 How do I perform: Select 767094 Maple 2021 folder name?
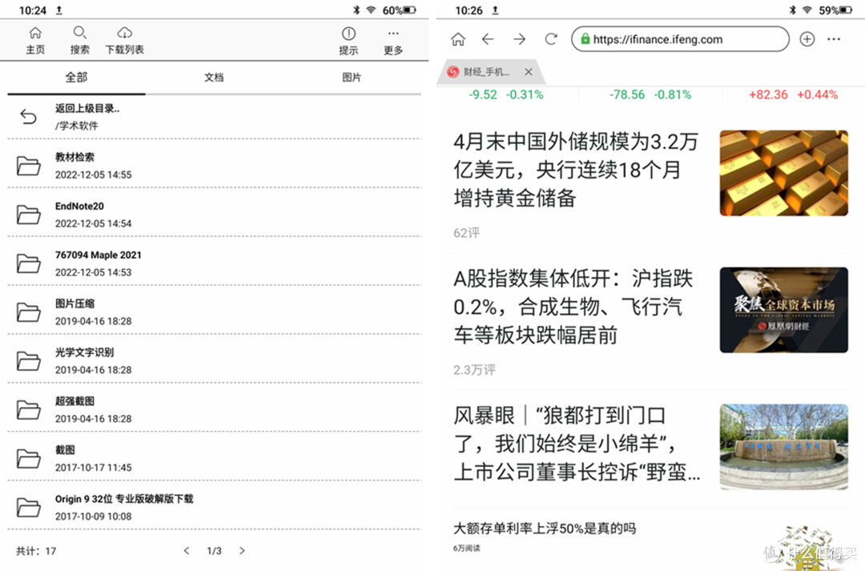tap(99, 255)
